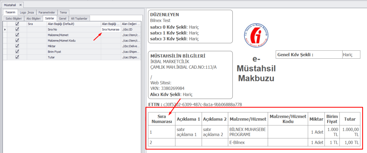This screenshot has width=367, height=153.
Task: Uncheck the Tutar row checkbox
Action: click(17, 57)
